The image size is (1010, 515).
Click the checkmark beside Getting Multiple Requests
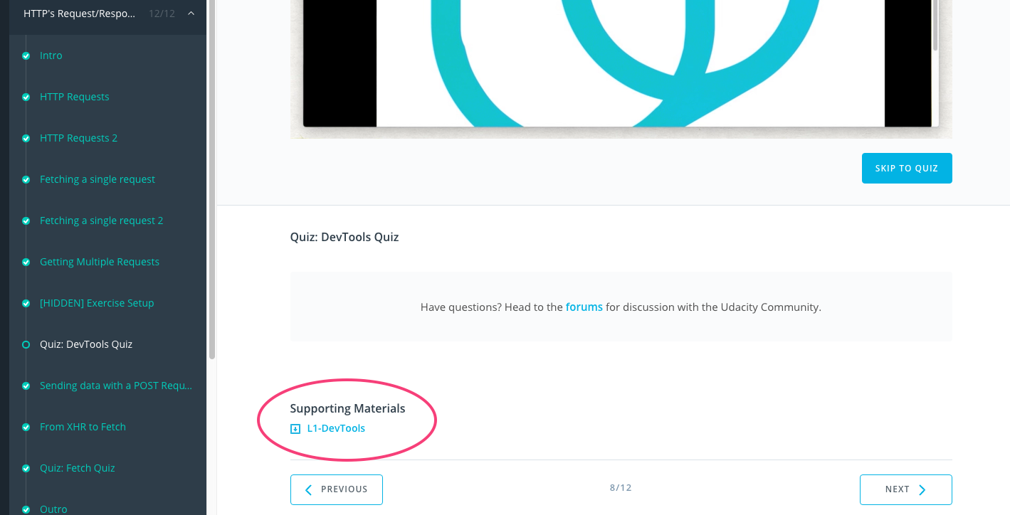(26, 262)
